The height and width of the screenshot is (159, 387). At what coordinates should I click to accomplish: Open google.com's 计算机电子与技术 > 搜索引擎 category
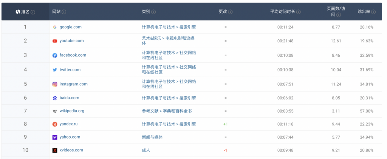coord(169,27)
